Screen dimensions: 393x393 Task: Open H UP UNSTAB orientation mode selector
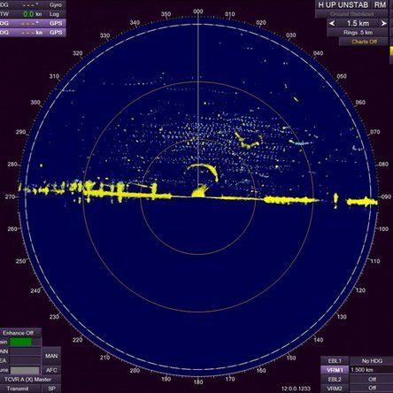point(343,5)
